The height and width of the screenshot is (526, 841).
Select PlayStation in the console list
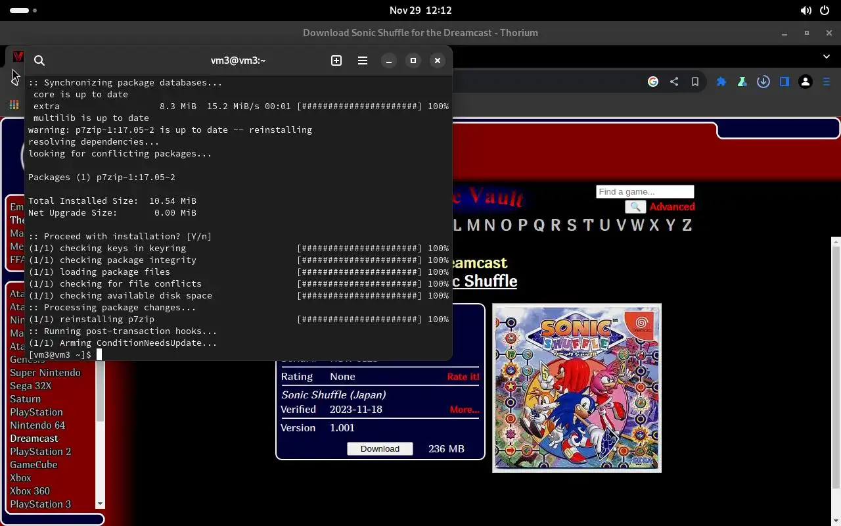point(36,412)
